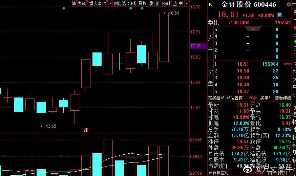This screenshot has width=296, height=176.
Task: Open the settings gear beside stock name
Action: pyautogui.click(x=289, y=4)
